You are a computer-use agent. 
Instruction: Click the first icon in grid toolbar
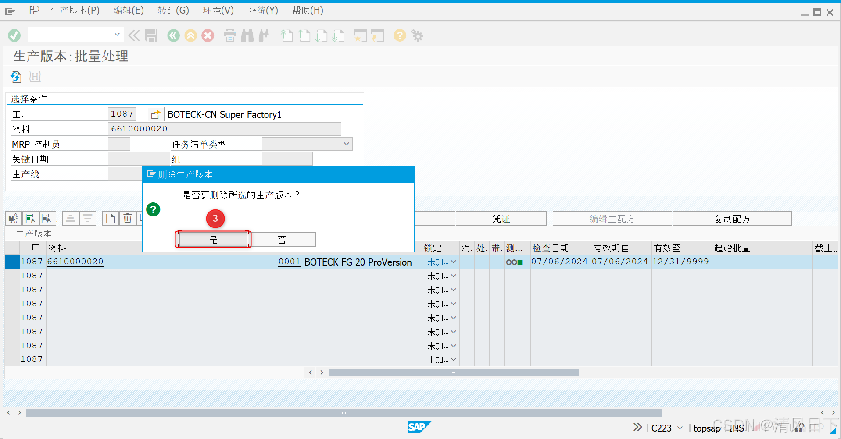click(x=13, y=218)
